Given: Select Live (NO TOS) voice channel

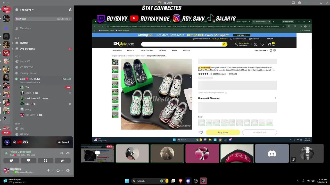Looking at the screenshot, I should (30, 79).
